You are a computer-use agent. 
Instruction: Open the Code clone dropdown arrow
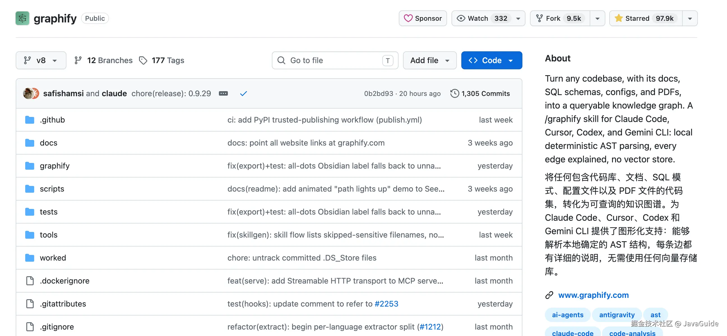(511, 60)
